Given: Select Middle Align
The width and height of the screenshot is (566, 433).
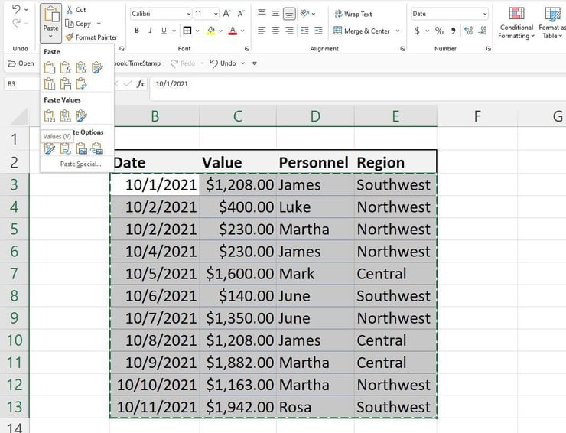Looking at the screenshot, I should (x=275, y=13).
